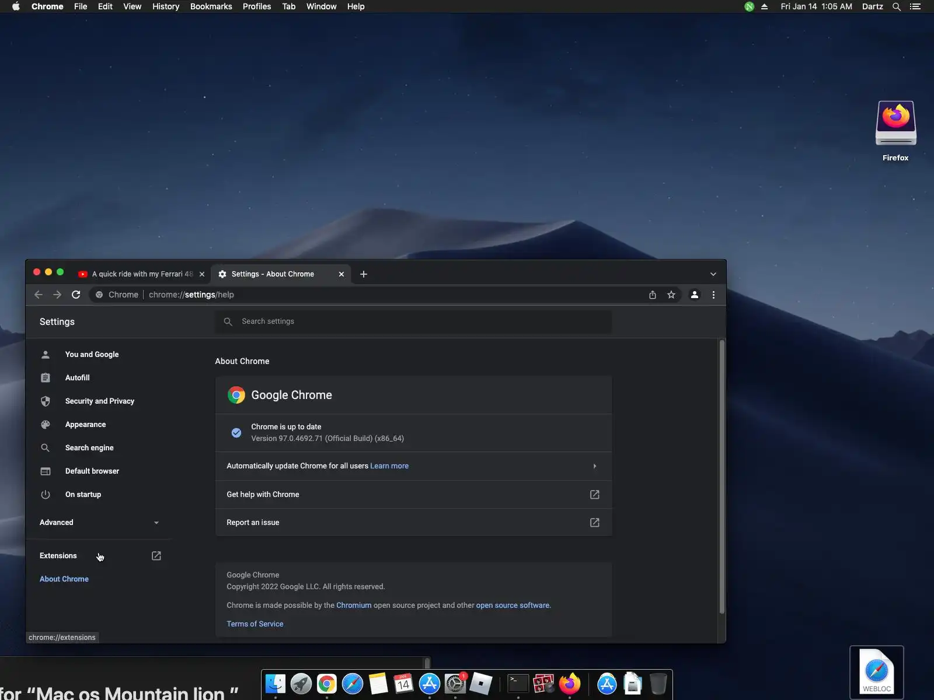This screenshot has height=700, width=934.
Task: Open the Terms of Service link
Action: point(255,624)
